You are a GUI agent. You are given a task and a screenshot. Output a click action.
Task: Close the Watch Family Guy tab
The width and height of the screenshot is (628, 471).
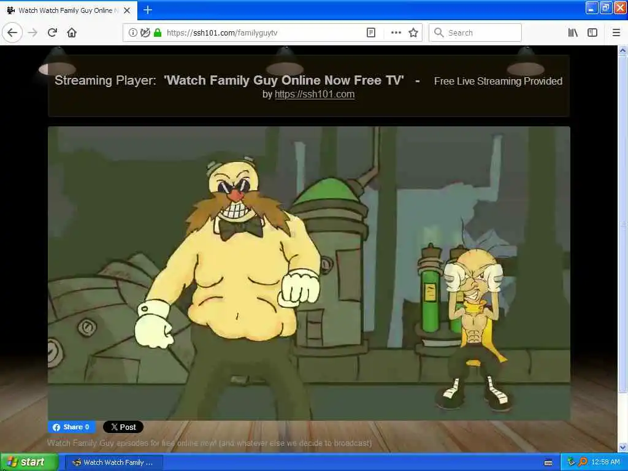[x=127, y=10]
